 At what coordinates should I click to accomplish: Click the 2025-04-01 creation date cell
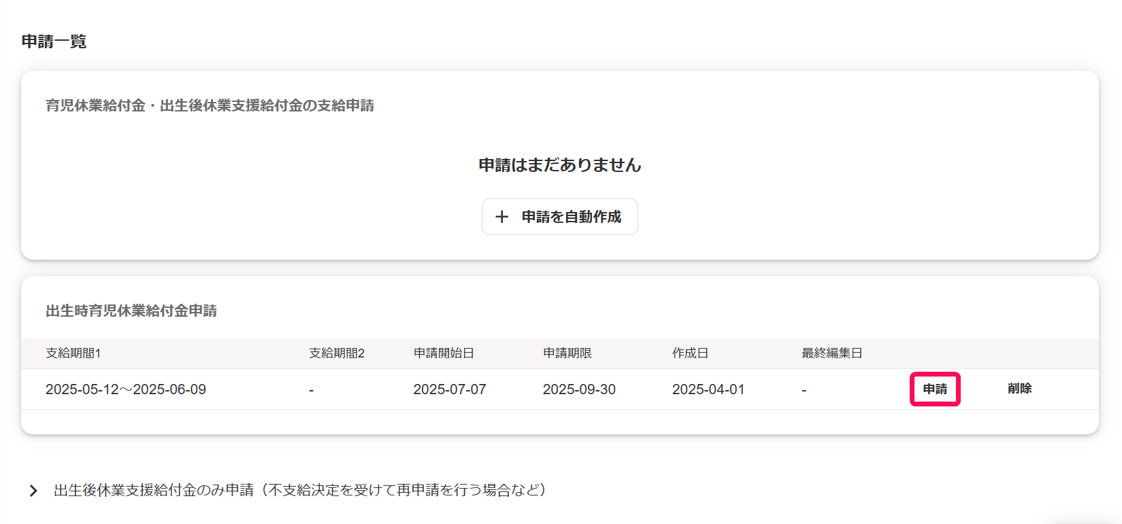point(708,389)
